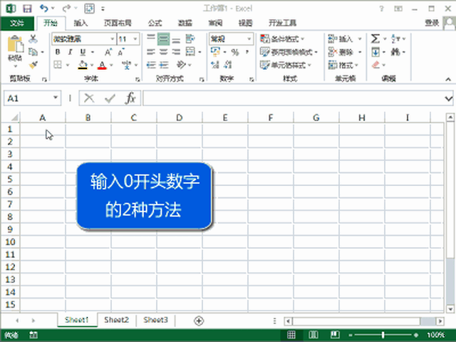Open the font color dropdown arrow
Viewport: 456px width, 342px height.
pyautogui.click(x=111, y=65)
